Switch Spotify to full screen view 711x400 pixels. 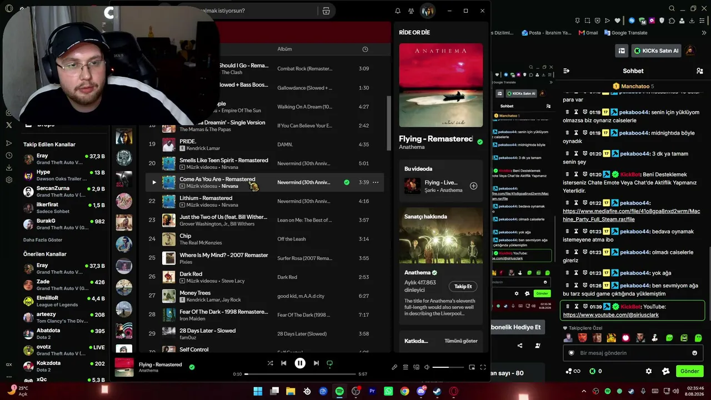pos(483,367)
